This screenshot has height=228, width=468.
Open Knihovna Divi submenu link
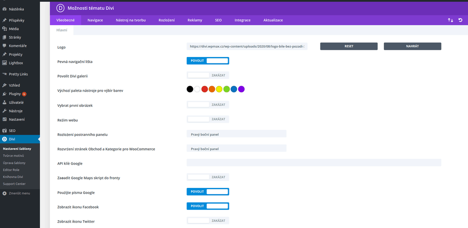coord(13,177)
